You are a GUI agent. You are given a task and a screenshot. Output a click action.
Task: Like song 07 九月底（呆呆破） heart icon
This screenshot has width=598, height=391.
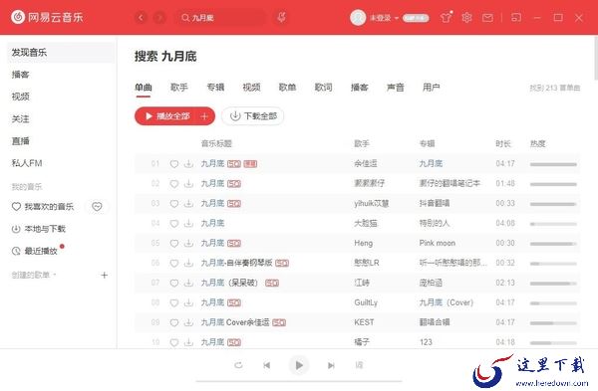click(x=174, y=283)
